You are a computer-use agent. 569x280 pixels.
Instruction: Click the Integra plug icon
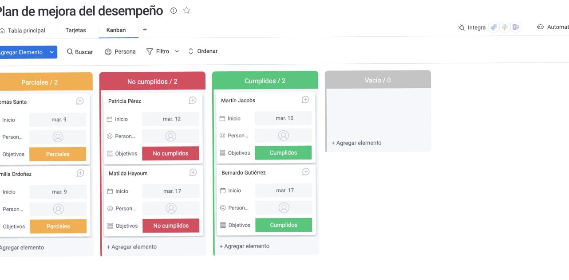[x=462, y=27]
